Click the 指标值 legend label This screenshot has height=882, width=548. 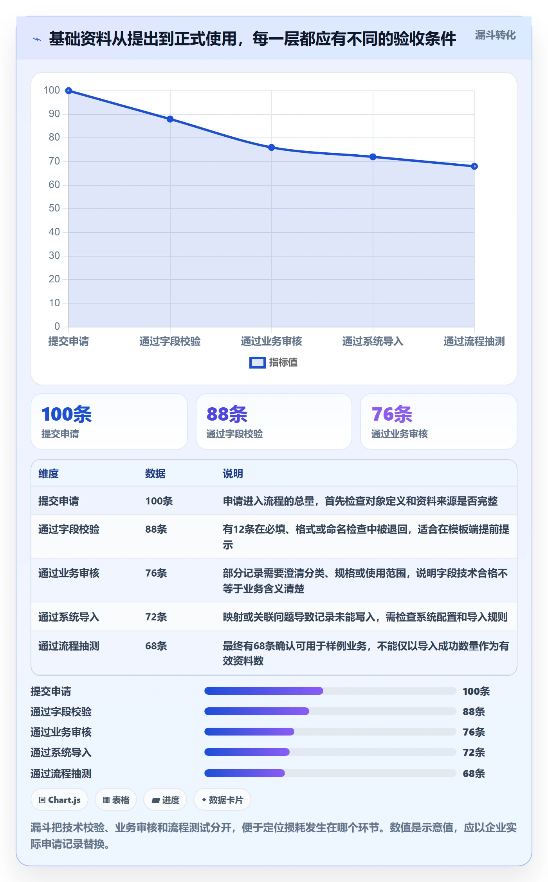(283, 363)
